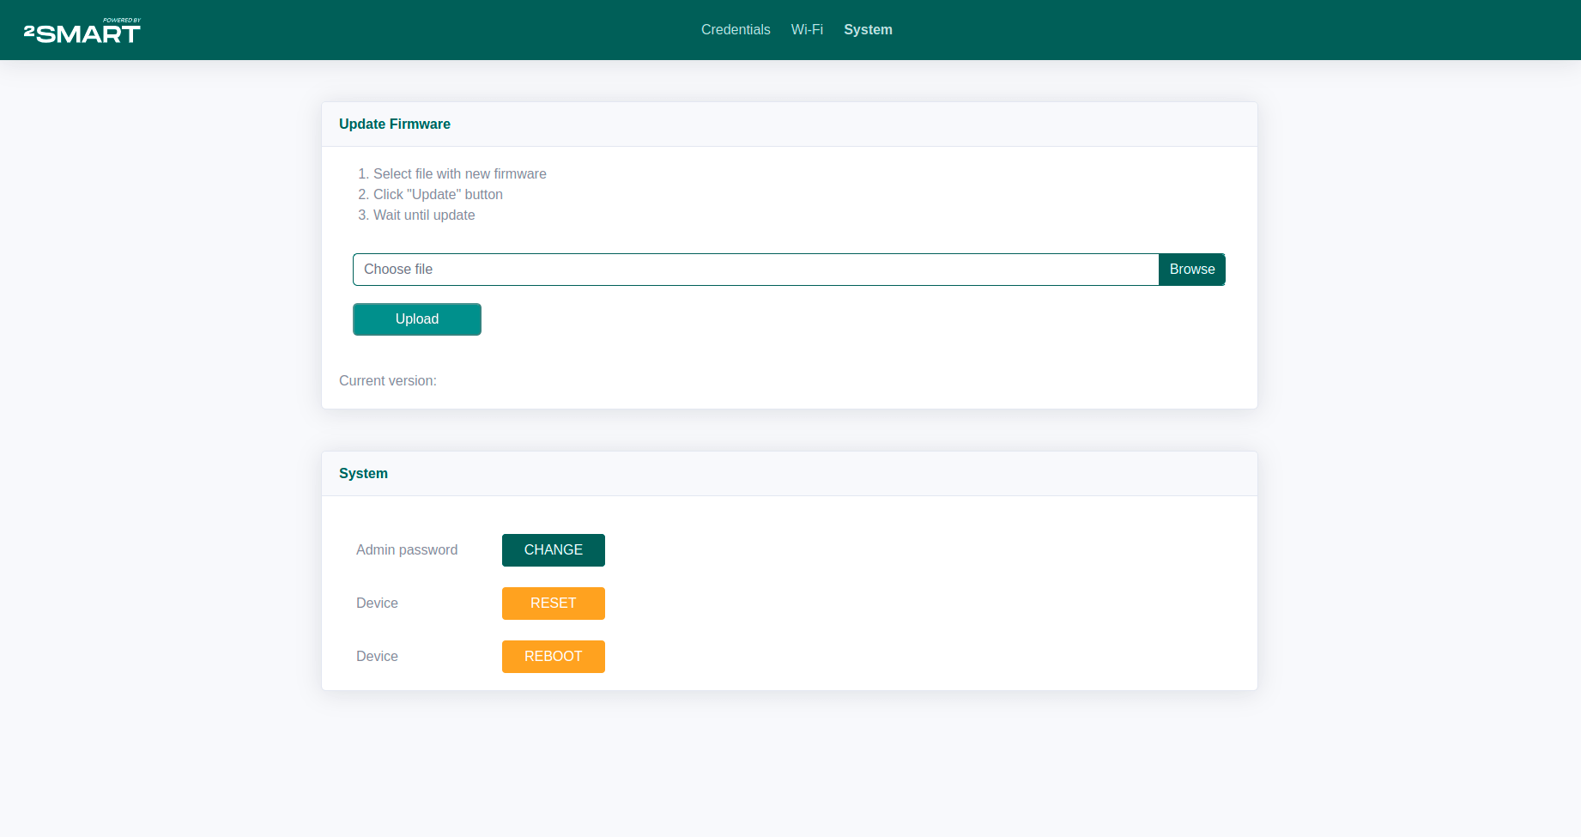Click the 'Click "Update" button' instruction
This screenshot has height=837, width=1581.
click(x=438, y=195)
